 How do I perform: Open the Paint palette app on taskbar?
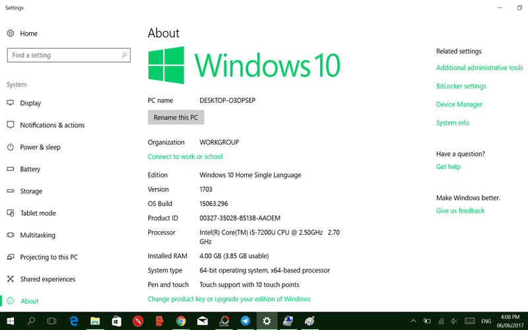click(x=310, y=321)
